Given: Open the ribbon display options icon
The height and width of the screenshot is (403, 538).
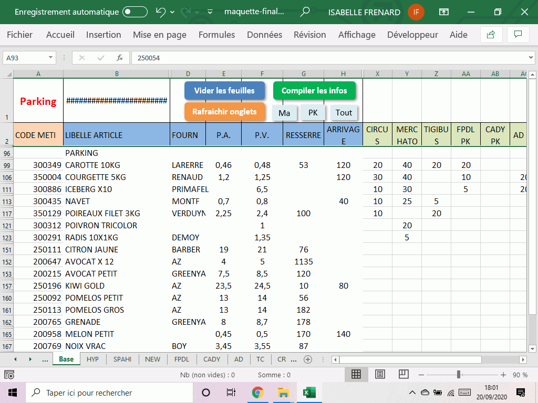Looking at the screenshot, I should point(444,12).
